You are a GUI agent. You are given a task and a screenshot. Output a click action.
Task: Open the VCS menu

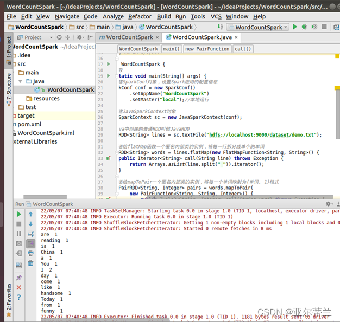pyautogui.click(x=216, y=16)
